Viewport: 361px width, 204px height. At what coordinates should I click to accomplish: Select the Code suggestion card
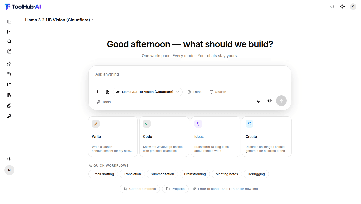pyautogui.click(x=164, y=136)
